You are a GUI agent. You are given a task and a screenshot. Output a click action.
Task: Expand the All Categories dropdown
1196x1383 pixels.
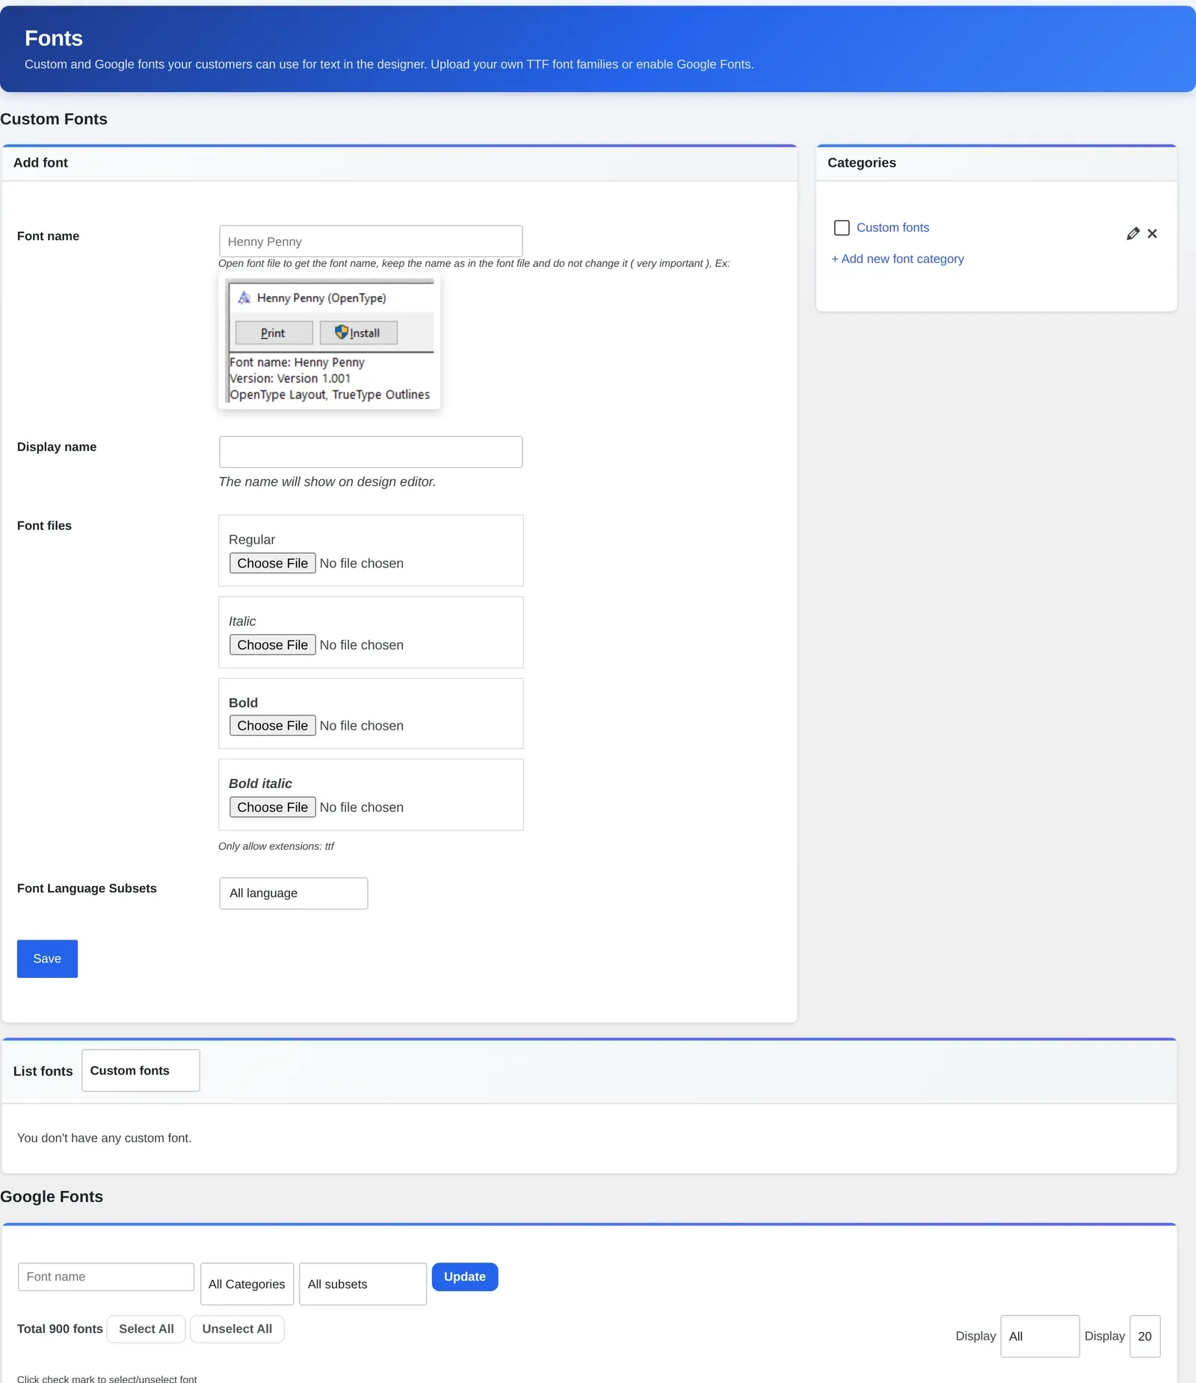(x=247, y=1284)
